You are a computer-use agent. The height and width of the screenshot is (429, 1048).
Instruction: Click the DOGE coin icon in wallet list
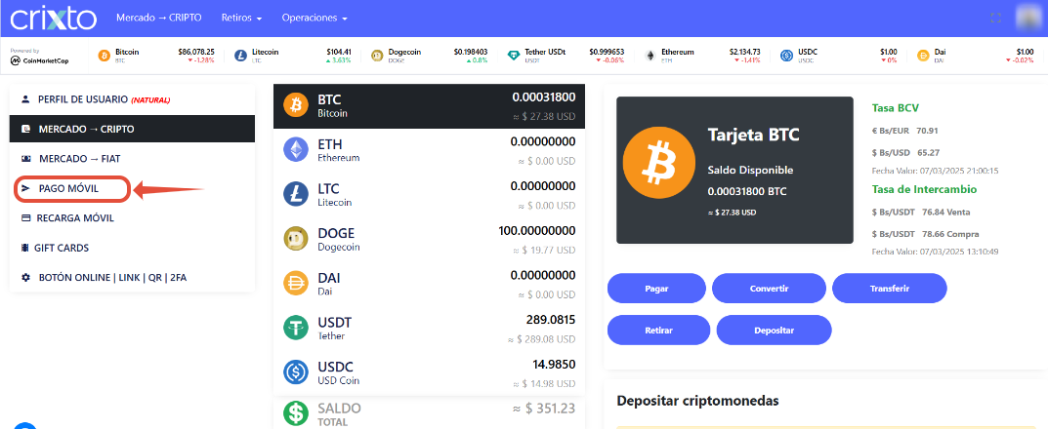click(x=295, y=239)
